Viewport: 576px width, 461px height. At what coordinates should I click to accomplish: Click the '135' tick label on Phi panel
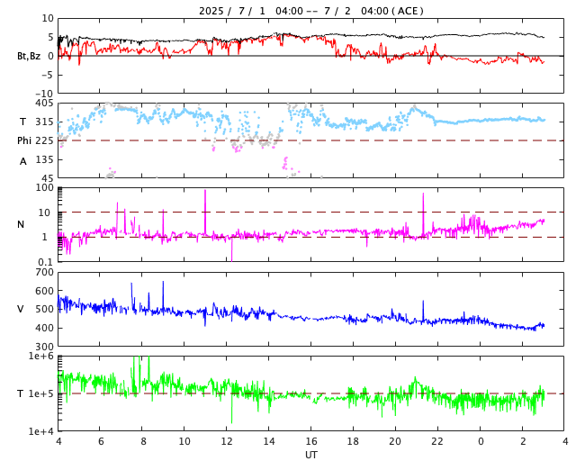(44, 159)
